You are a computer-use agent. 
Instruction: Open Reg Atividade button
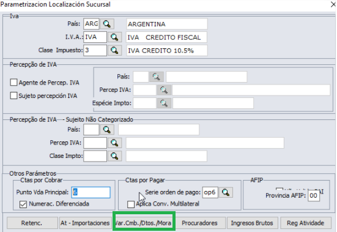point(305,223)
